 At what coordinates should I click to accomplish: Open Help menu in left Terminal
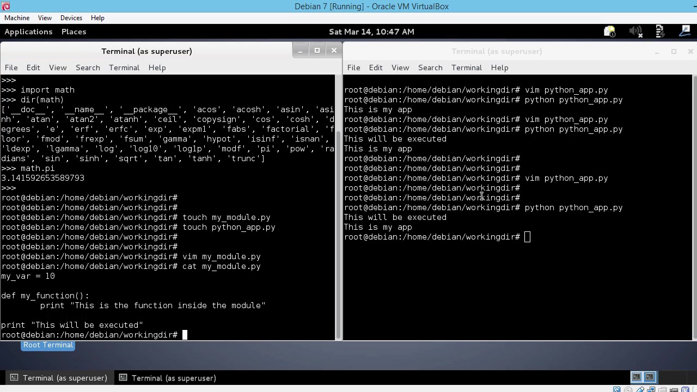(x=157, y=68)
